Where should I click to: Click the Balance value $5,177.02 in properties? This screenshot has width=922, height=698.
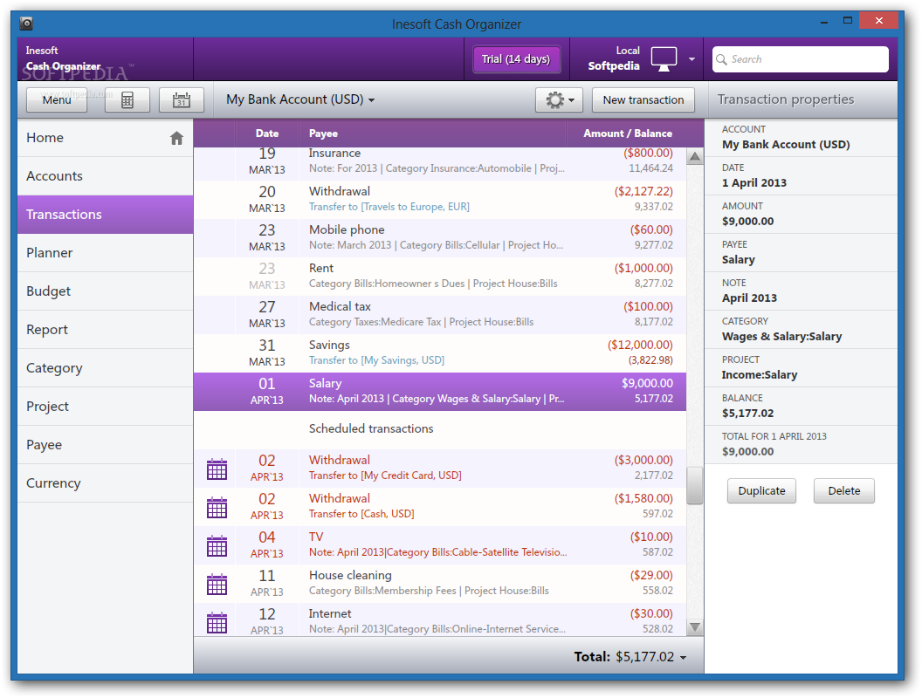747,413
